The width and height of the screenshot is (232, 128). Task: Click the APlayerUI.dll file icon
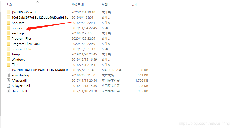click(x=9, y=86)
